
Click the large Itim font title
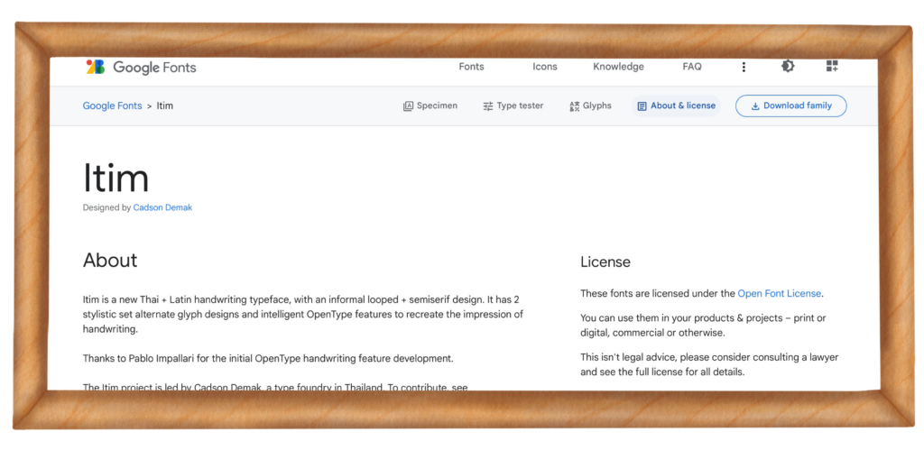(116, 178)
